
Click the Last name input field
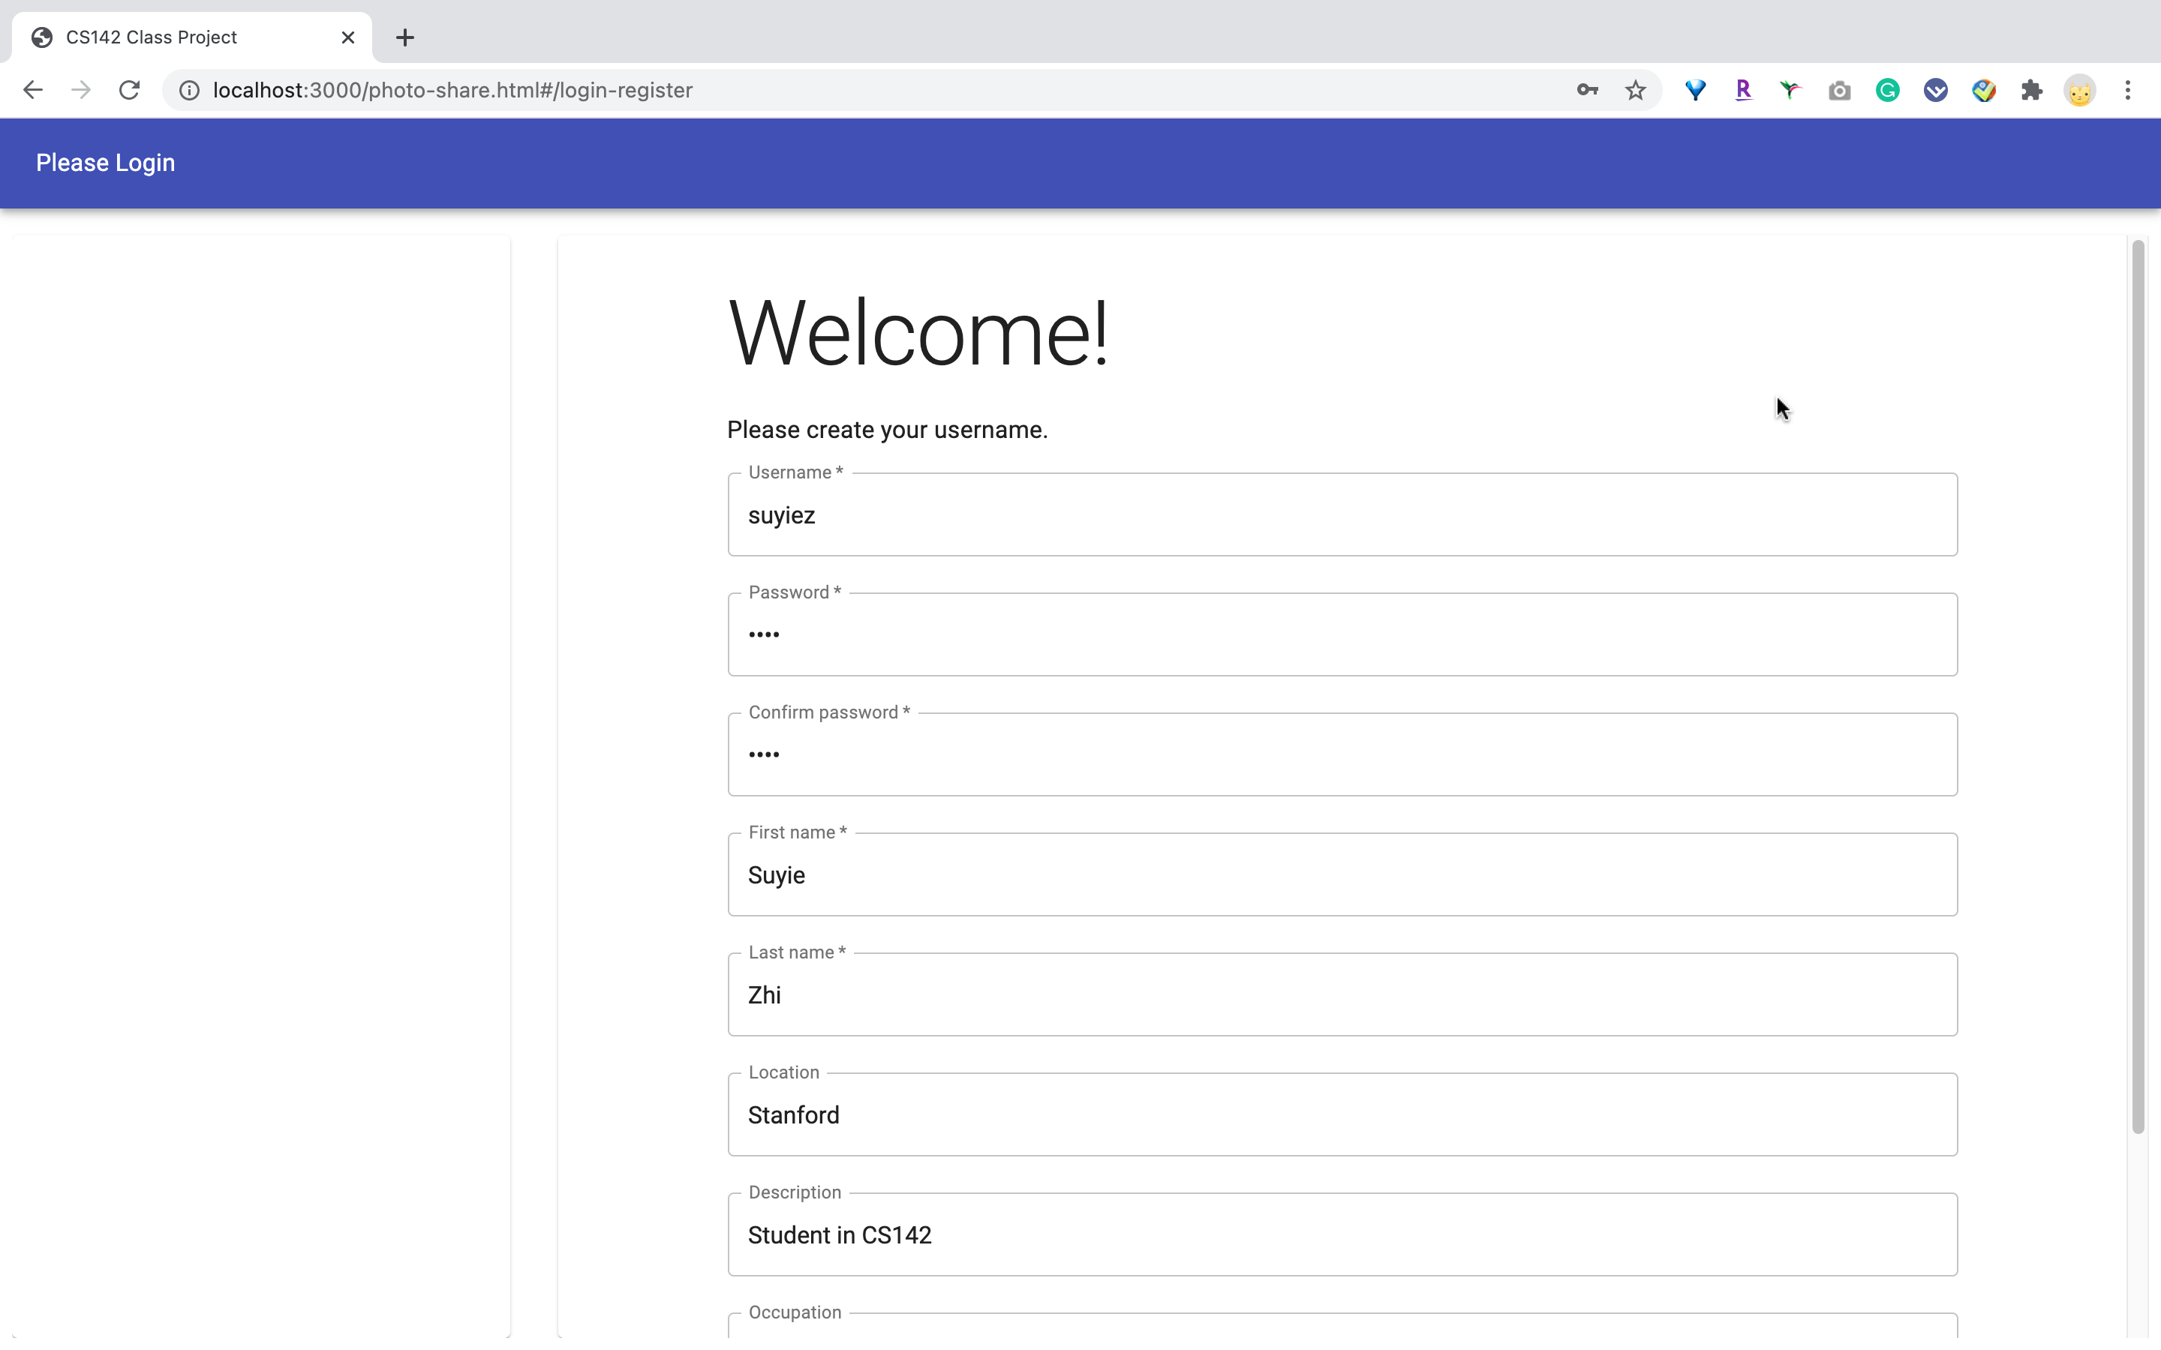click(1342, 994)
